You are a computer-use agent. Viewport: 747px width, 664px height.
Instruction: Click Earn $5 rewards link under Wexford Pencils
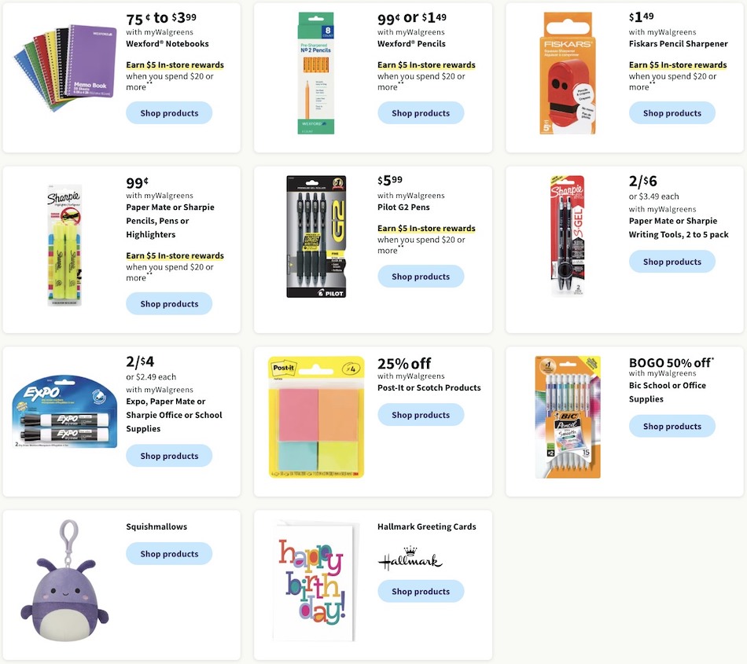tap(426, 64)
